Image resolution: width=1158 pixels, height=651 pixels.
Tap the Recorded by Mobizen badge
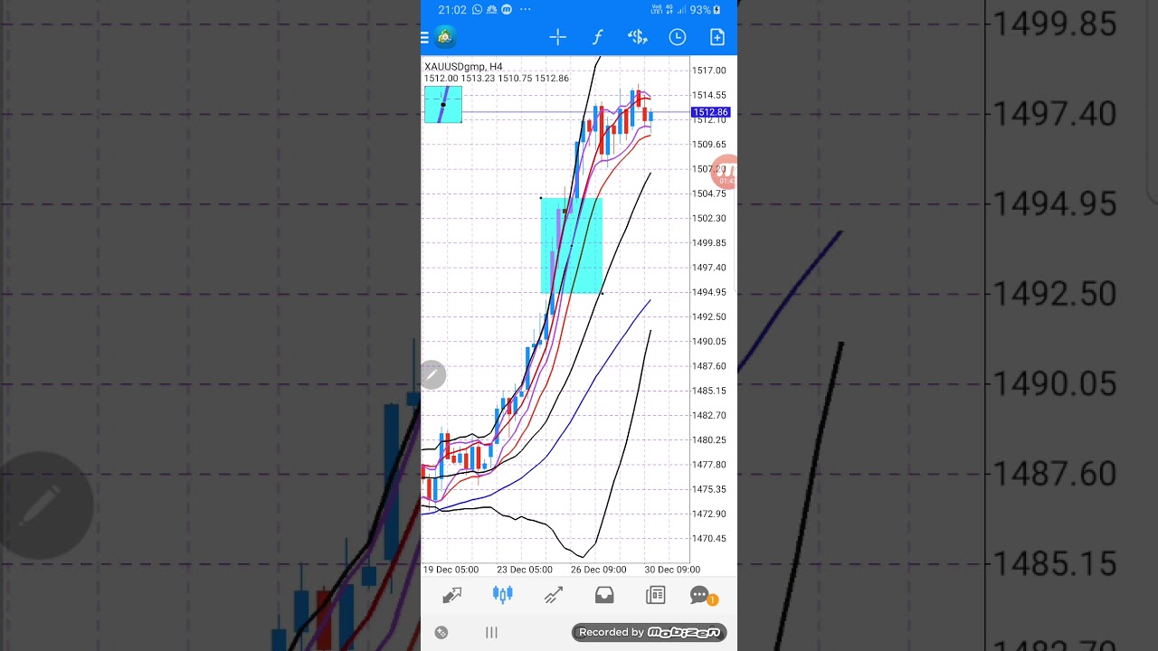(650, 632)
